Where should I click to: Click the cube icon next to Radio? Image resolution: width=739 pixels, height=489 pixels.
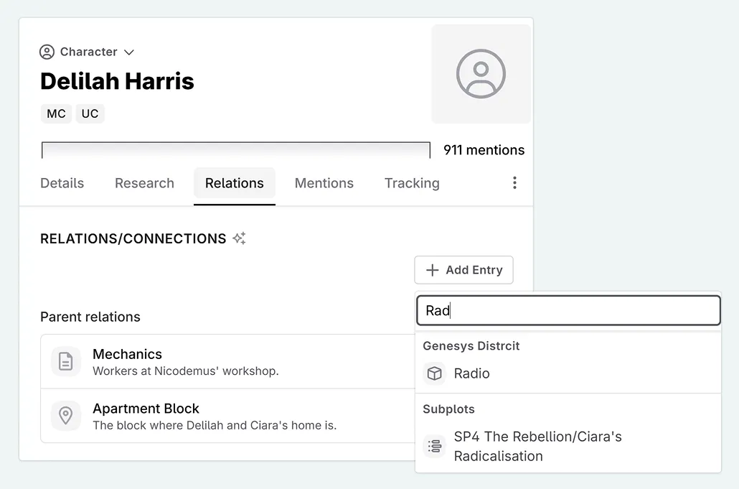pos(434,373)
